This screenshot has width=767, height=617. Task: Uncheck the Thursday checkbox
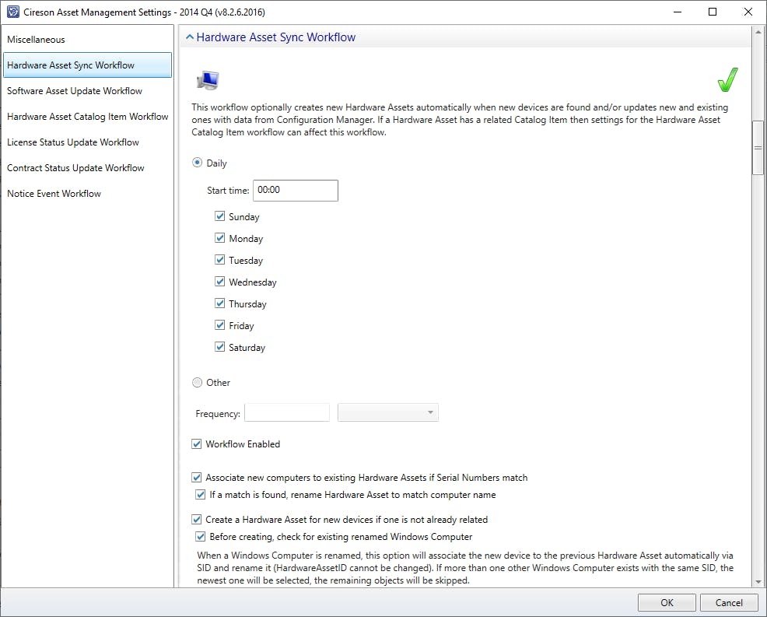(220, 303)
